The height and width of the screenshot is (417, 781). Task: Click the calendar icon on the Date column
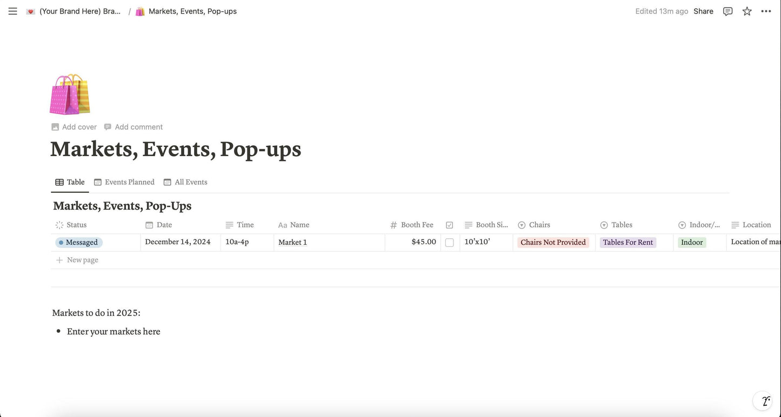tap(149, 225)
